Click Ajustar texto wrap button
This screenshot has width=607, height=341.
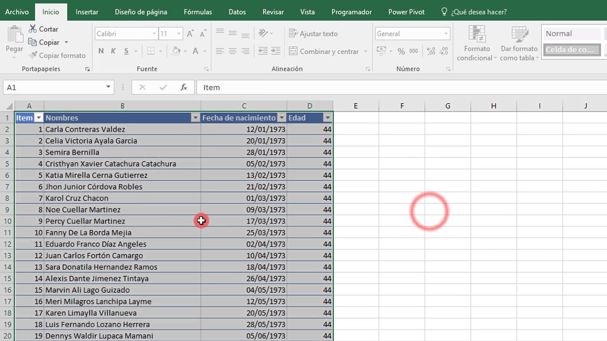[313, 34]
